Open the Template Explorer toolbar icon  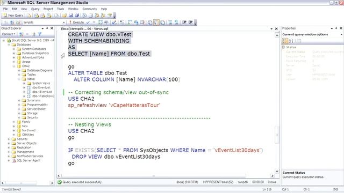point(103,16)
